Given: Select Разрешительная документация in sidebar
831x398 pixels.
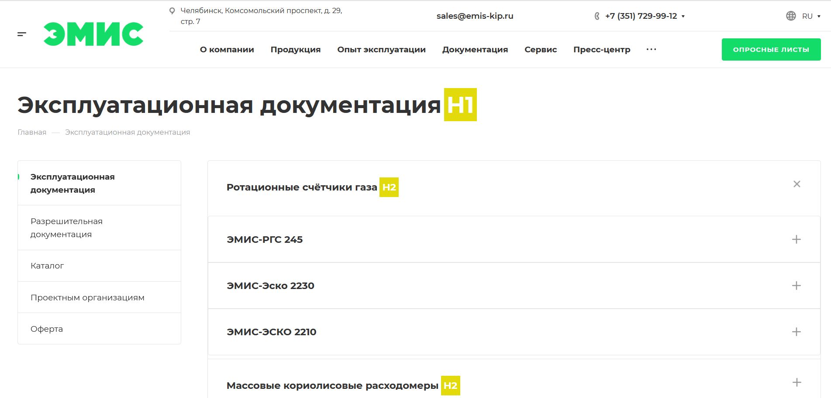Looking at the screenshot, I should click(99, 228).
